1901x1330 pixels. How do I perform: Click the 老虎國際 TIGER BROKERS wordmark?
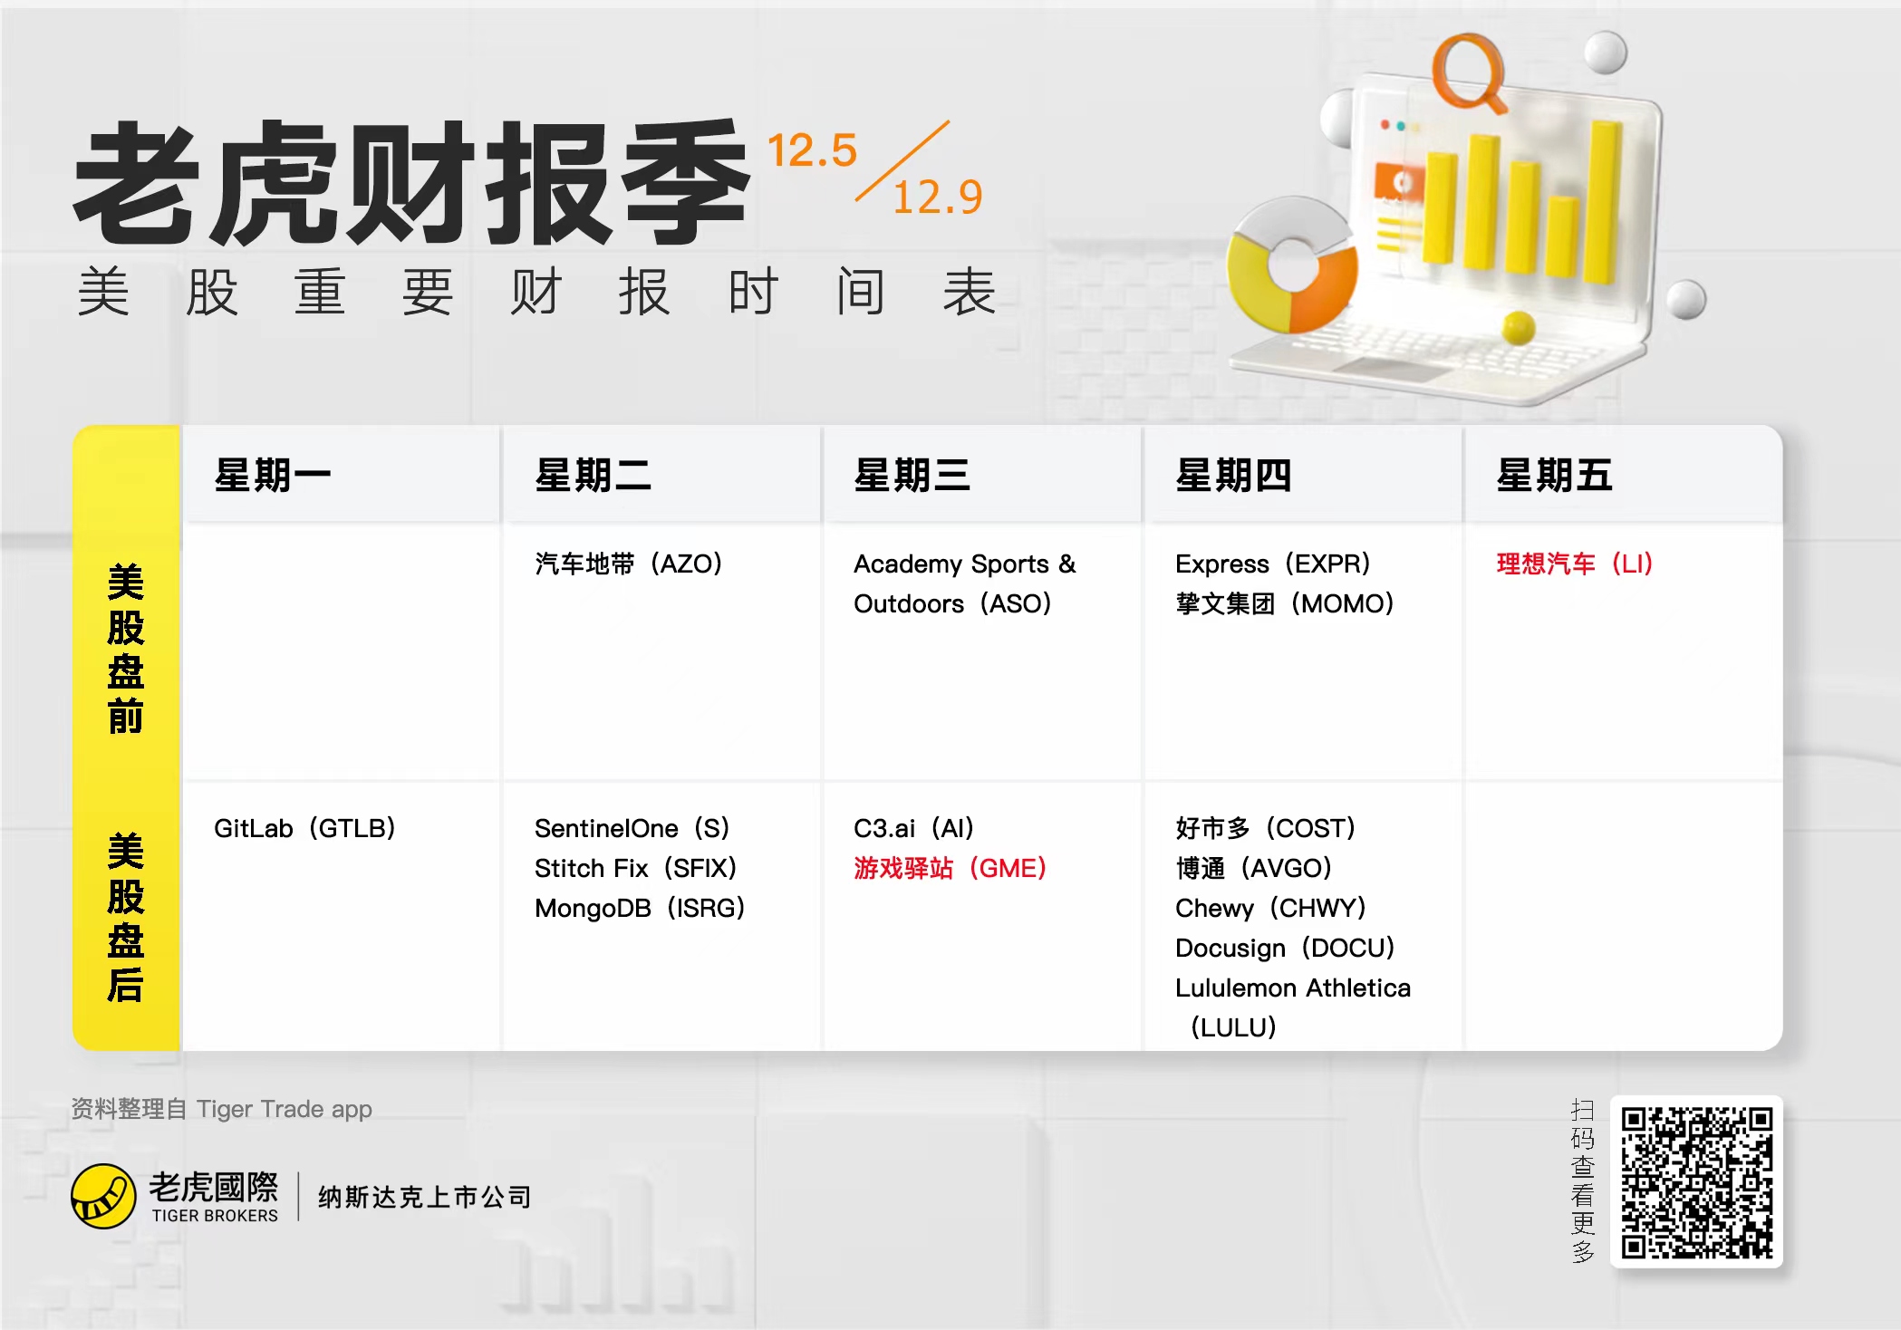(x=215, y=1196)
